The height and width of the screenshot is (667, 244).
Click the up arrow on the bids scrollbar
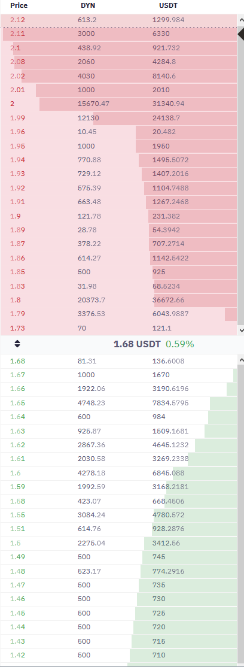241,360
